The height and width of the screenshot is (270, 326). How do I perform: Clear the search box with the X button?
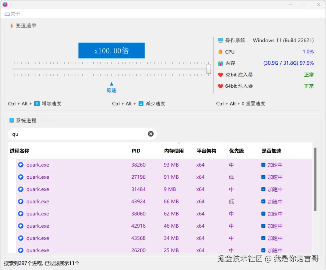151,134
